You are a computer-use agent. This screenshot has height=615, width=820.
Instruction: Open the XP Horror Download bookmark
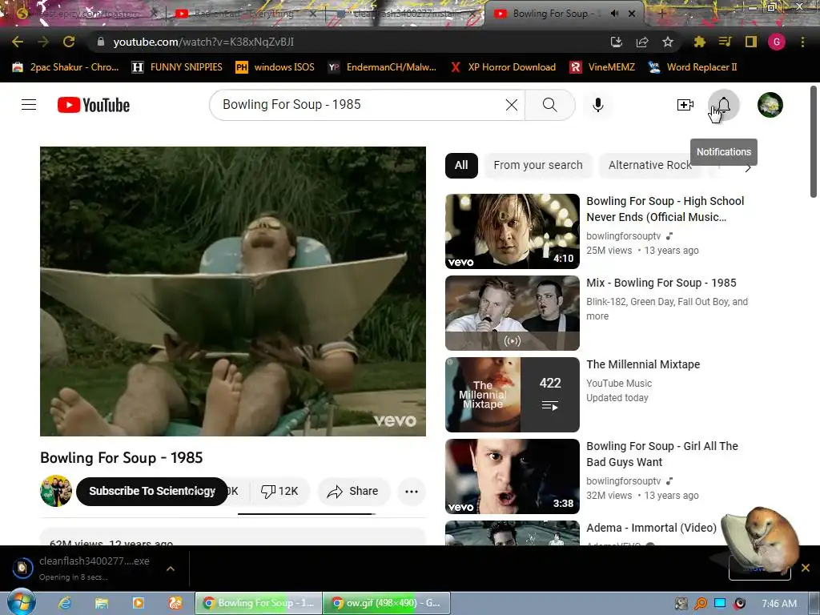[x=503, y=67]
